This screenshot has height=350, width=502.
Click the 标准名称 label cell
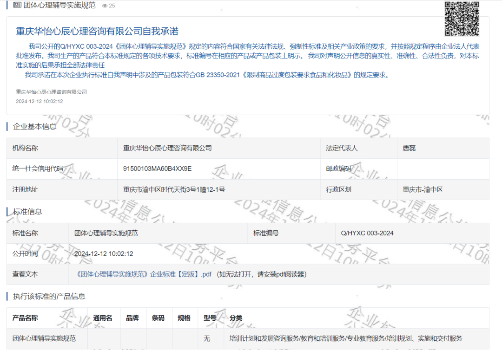[x=38, y=233]
